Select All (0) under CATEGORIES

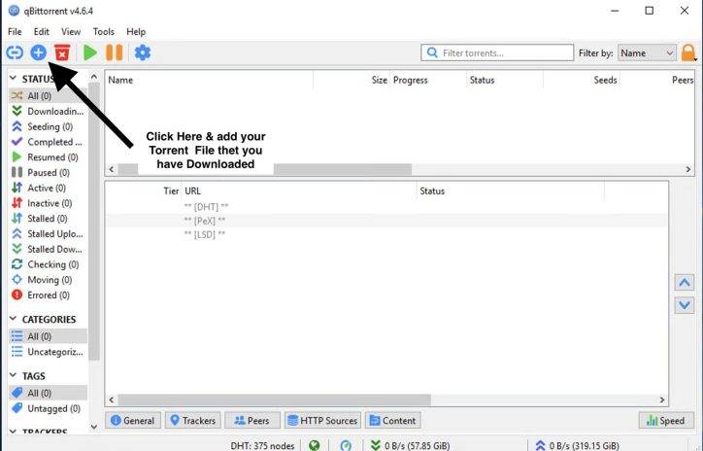point(48,336)
